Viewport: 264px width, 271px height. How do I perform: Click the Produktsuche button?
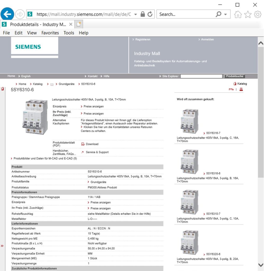coord(235,76)
